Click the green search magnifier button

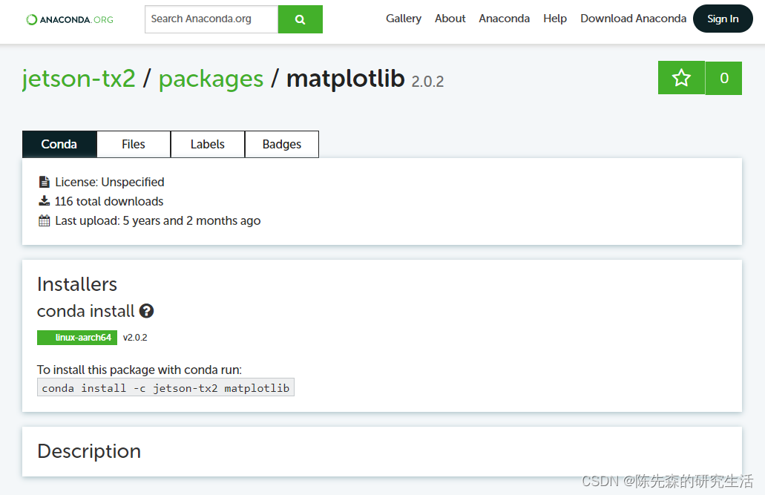click(x=300, y=19)
